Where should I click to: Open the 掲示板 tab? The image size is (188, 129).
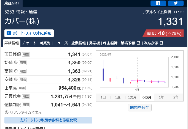(x=94, y=43)
